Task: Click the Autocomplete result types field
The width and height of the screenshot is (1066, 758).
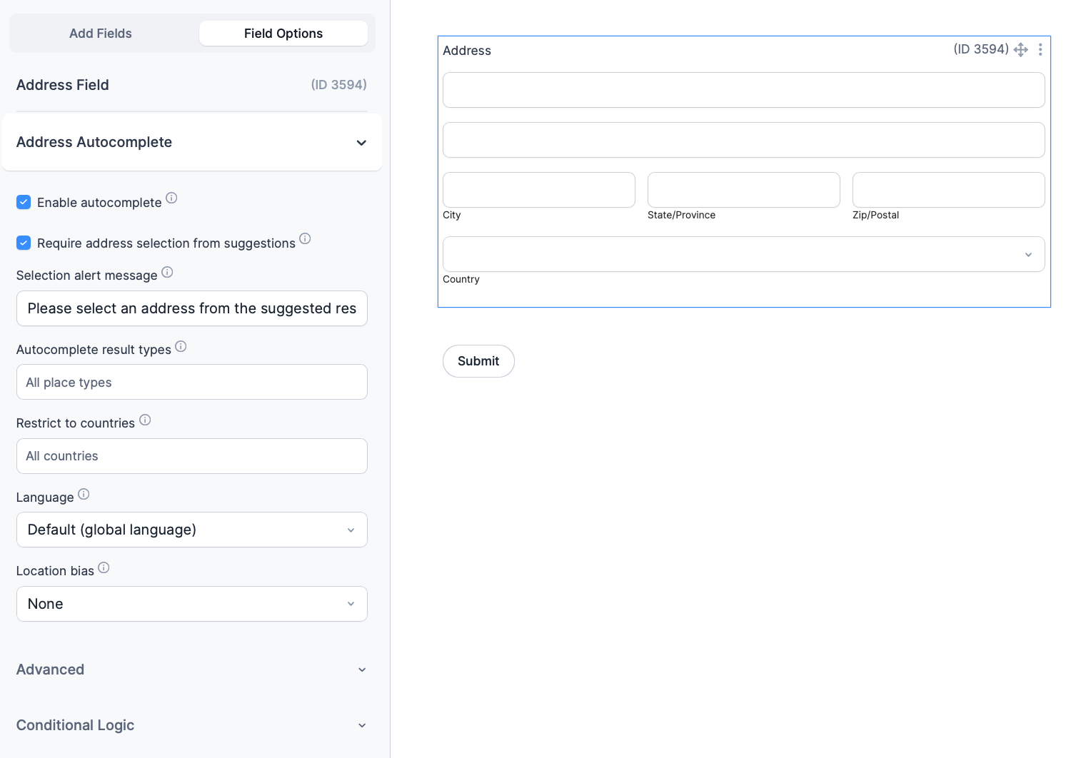Action: tap(192, 382)
